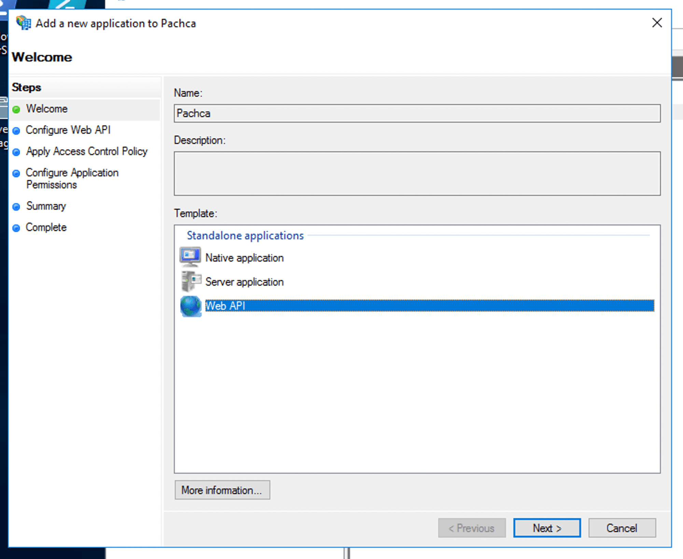Click the wizard title bar icon

23,23
